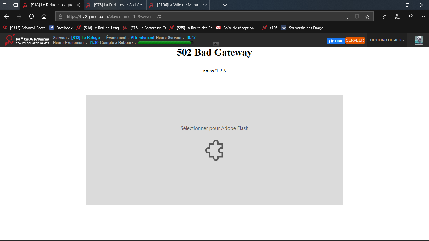
Task: Expand the OPTIONS DE JEU dropdown
Action: click(x=387, y=40)
